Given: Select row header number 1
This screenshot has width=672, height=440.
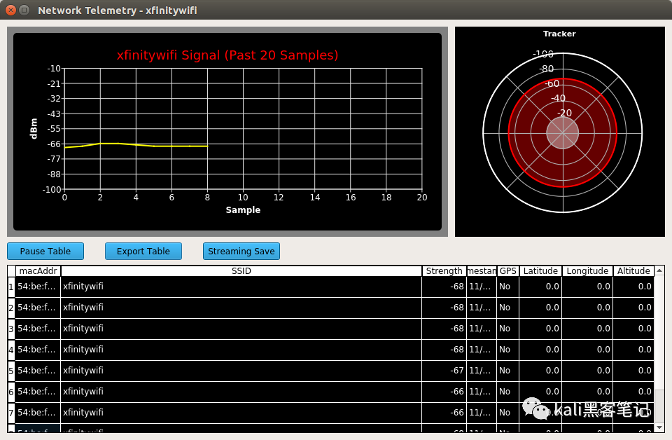Looking at the screenshot, I should point(11,287).
